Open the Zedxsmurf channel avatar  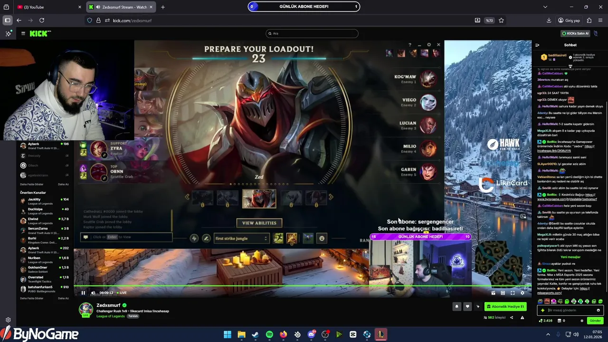tap(86, 309)
